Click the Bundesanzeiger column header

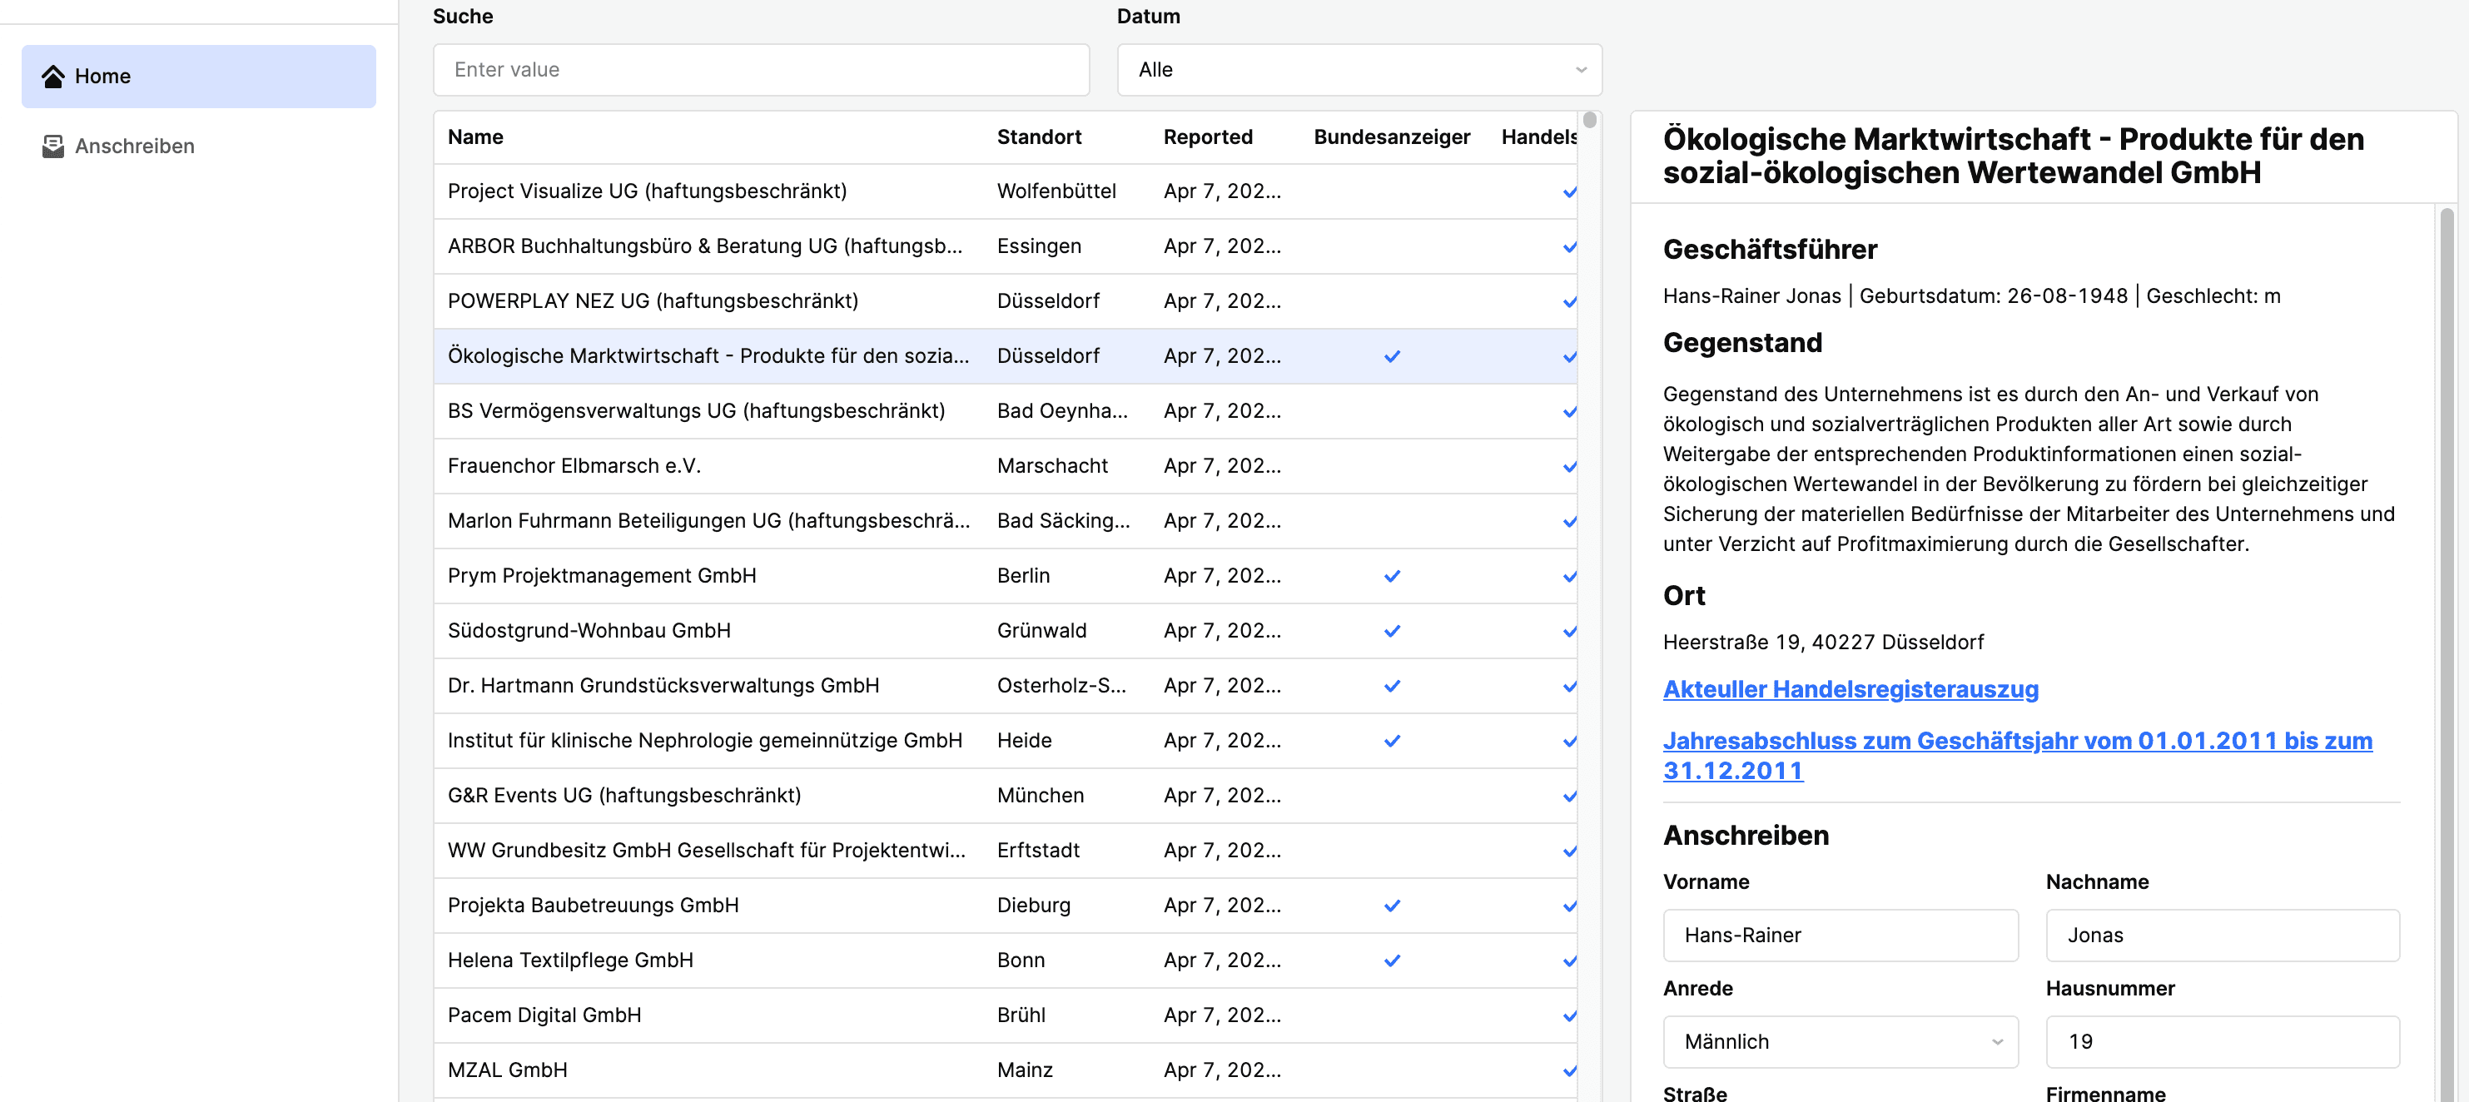[1392, 137]
